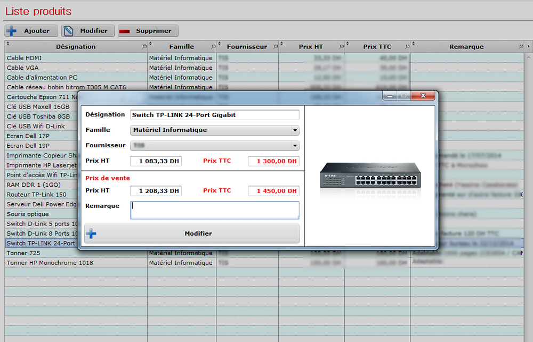The width and height of the screenshot is (533, 342).
Task: Close the product edit dialog
Action: [423, 96]
